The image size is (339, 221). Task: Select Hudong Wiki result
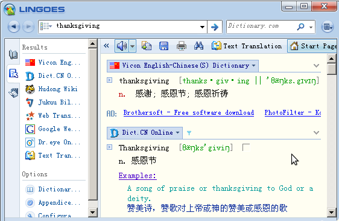click(x=51, y=89)
